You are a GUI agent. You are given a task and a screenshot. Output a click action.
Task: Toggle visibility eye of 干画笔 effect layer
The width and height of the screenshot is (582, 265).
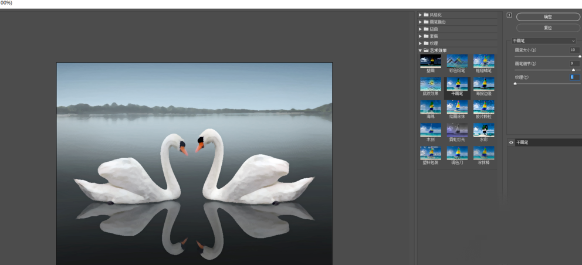click(x=511, y=142)
